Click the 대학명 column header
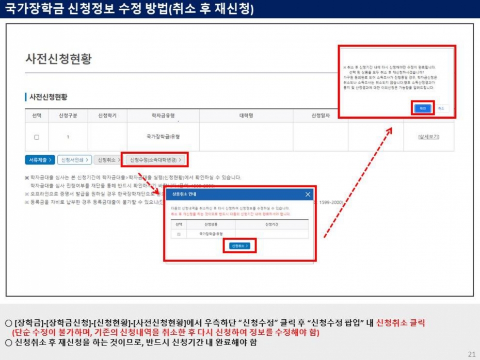The height and width of the screenshot is (360, 480). pos(246,116)
